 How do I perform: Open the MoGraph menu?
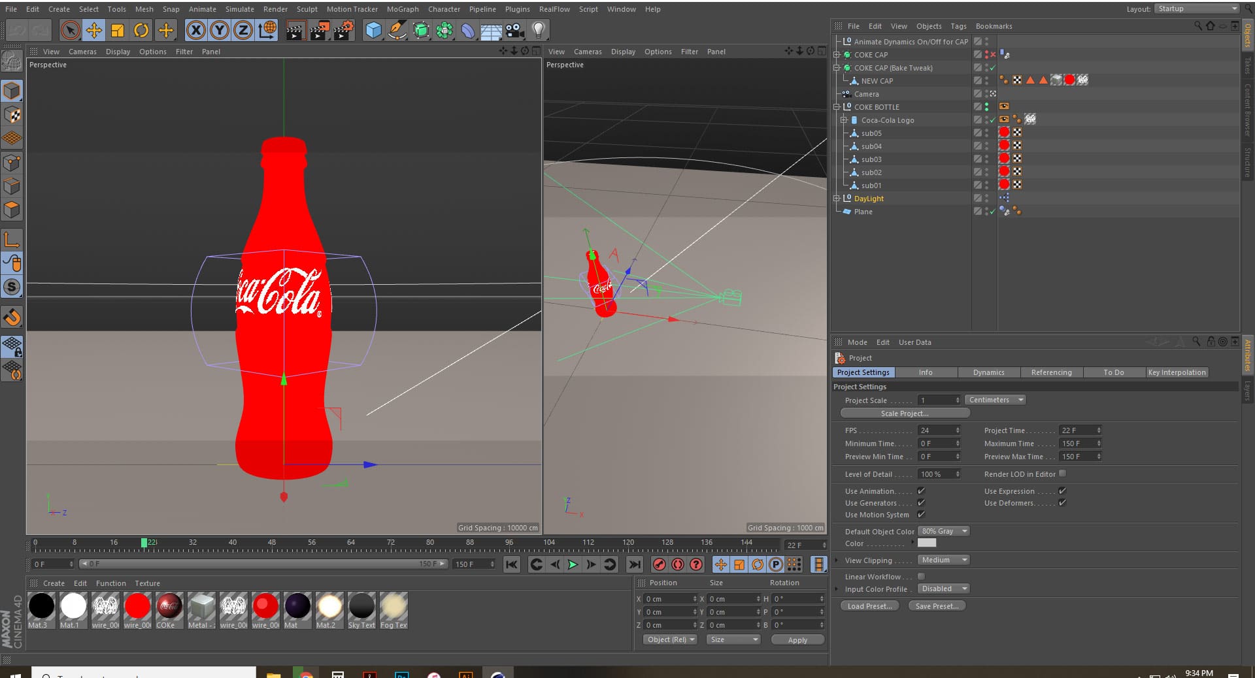coord(403,9)
